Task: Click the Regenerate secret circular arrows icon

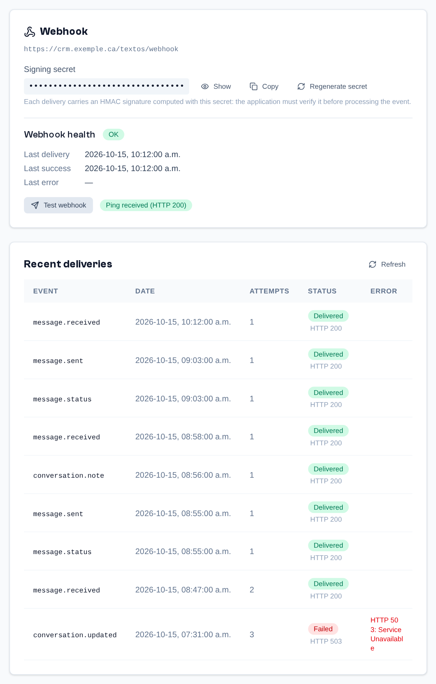Action: tap(301, 86)
